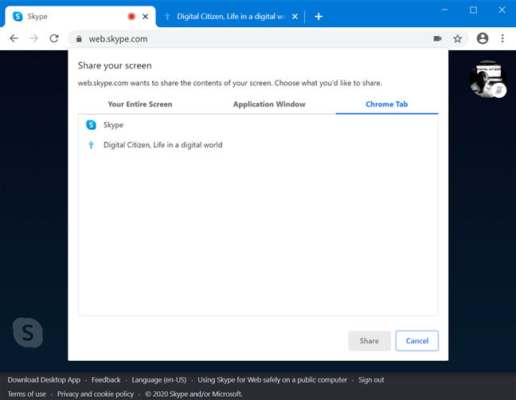Open the Download Desktop App link

click(44, 380)
